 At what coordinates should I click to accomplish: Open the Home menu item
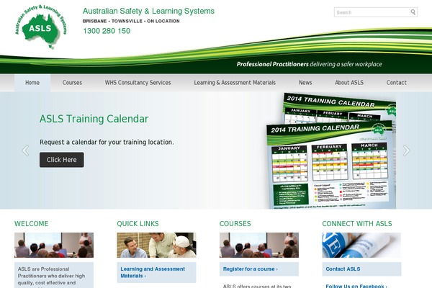[x=32, y=83]
